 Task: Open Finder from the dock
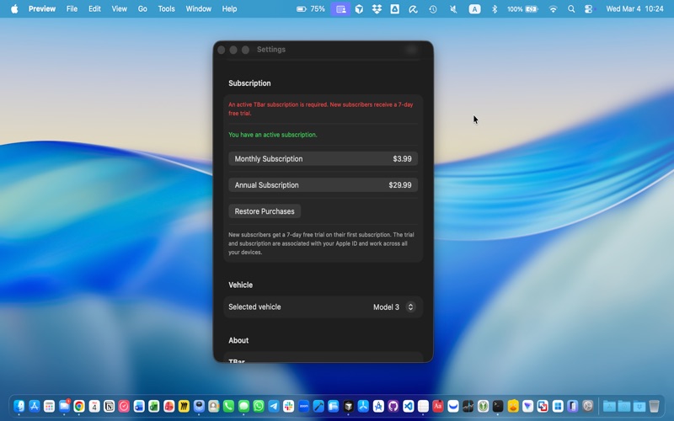pos(19,406)
